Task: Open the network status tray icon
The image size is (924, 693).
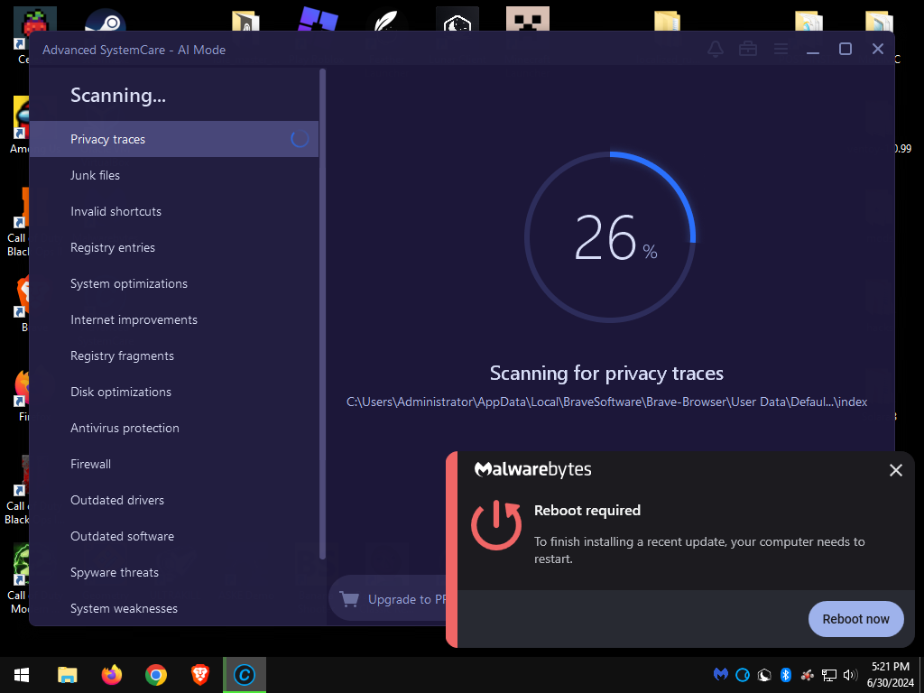Action: click(x=829, y=675)
